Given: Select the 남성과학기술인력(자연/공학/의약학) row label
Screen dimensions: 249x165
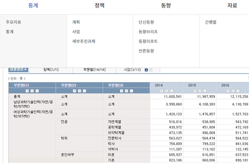Looking at the screenshot, I should point(33,104).
